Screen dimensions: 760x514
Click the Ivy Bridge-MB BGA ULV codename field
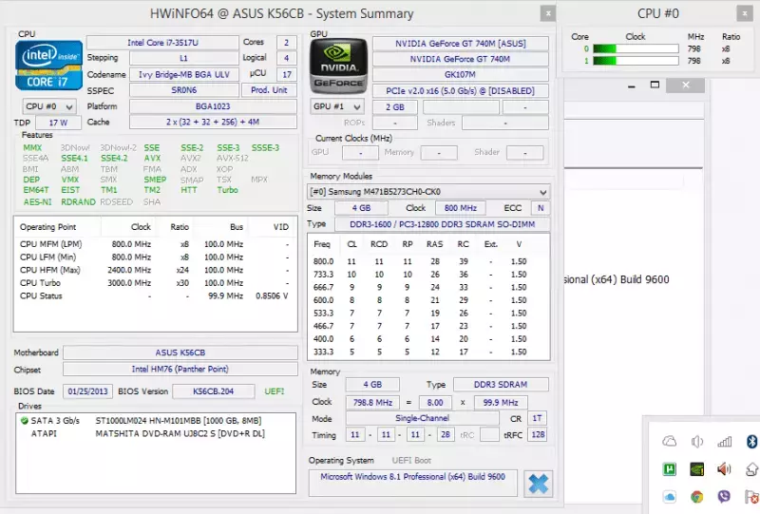tap(184, 75)
